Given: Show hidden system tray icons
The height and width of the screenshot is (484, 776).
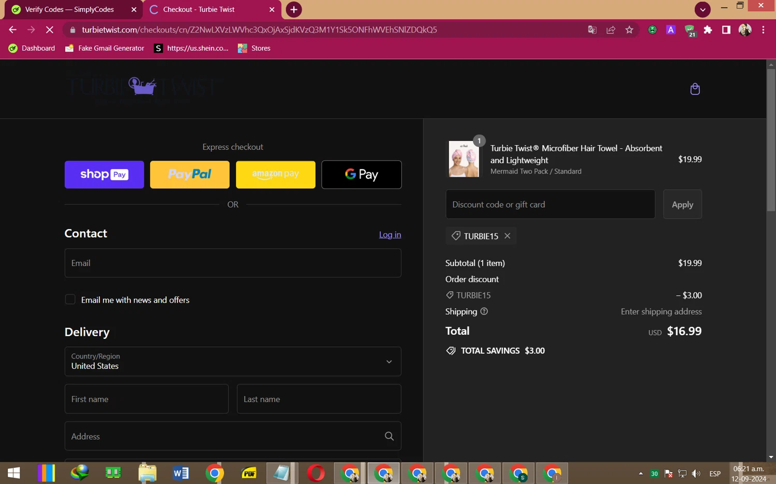Looking at the screenshot, I should [640, 473].
